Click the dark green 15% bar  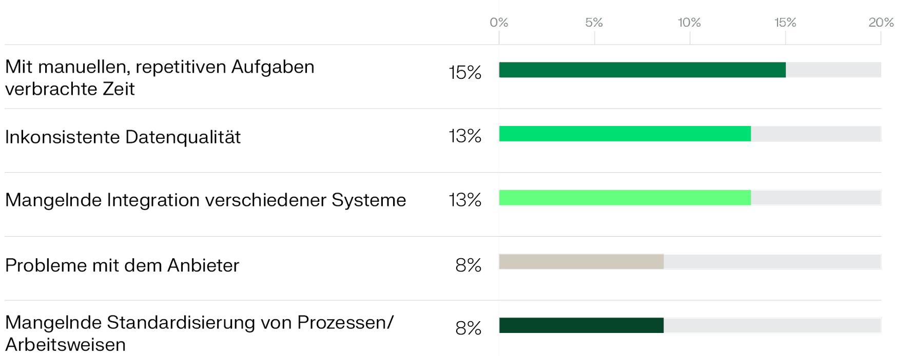pos(642,70)
